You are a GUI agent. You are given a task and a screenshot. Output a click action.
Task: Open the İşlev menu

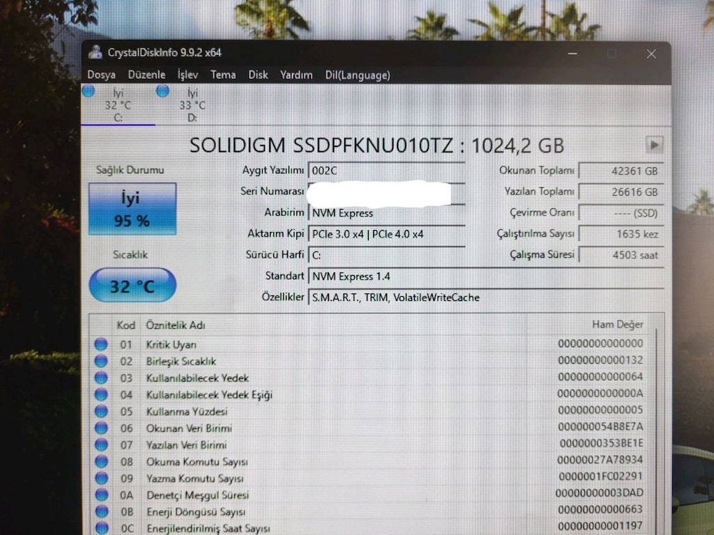click(x=188, y=75)
